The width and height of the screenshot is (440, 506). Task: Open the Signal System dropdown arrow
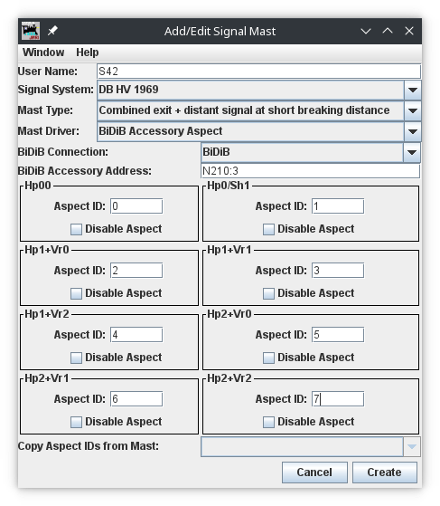[413, 90]
